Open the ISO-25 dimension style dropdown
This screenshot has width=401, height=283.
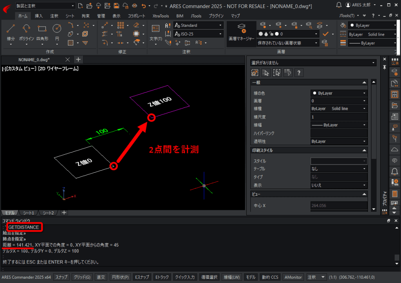pos(199,34)
